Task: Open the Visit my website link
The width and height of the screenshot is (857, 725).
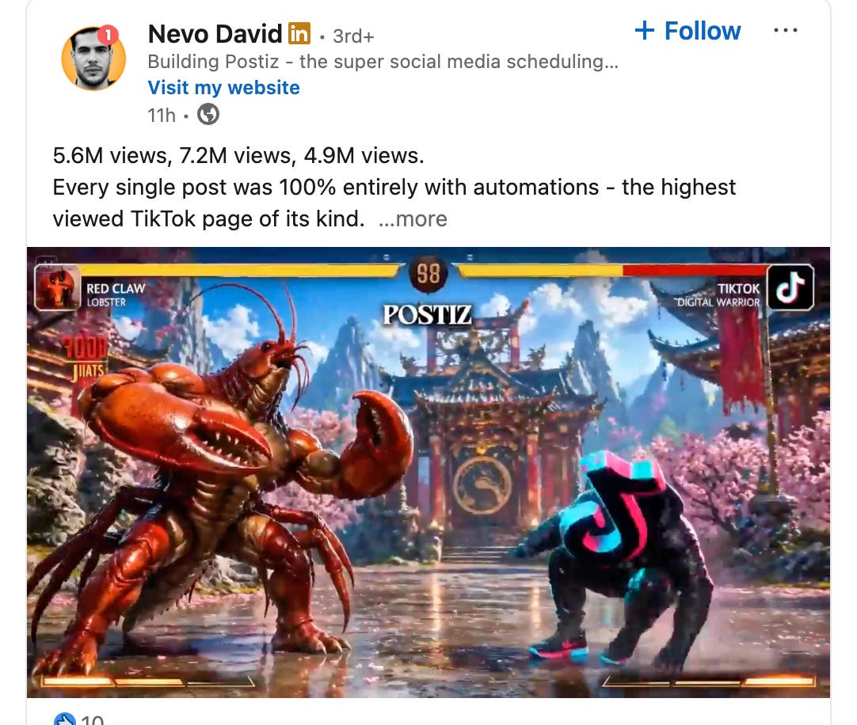Action: point(223,87)
